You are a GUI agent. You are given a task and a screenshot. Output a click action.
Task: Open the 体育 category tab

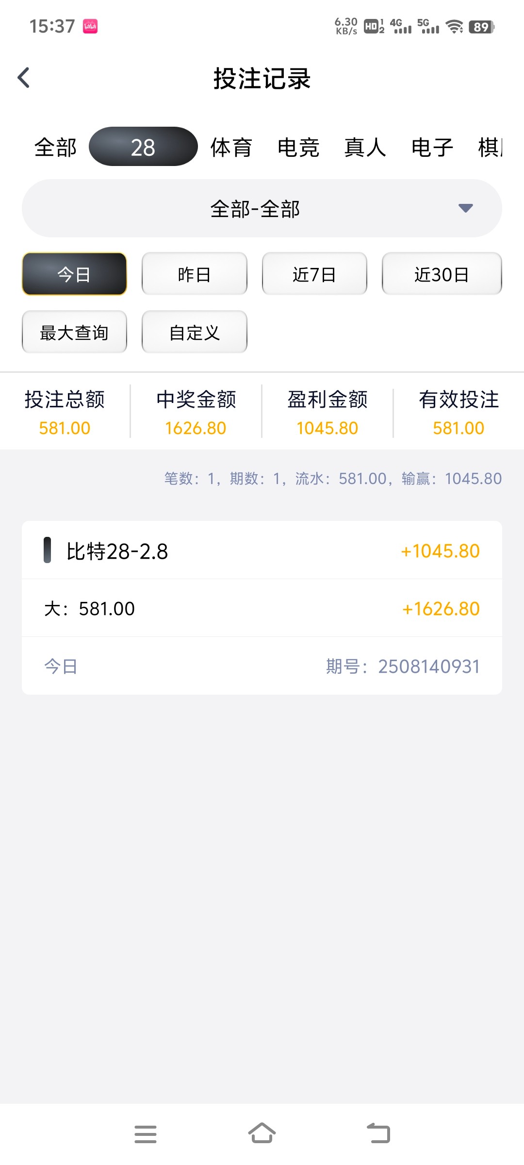[x=231, y=147]
